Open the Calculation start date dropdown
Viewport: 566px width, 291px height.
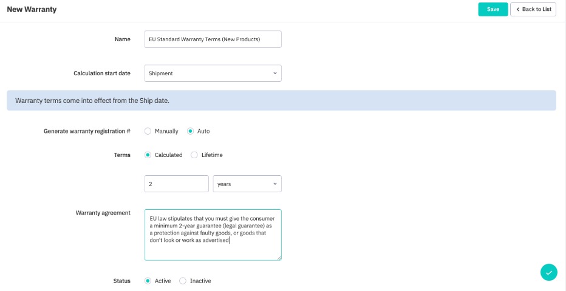213,73
